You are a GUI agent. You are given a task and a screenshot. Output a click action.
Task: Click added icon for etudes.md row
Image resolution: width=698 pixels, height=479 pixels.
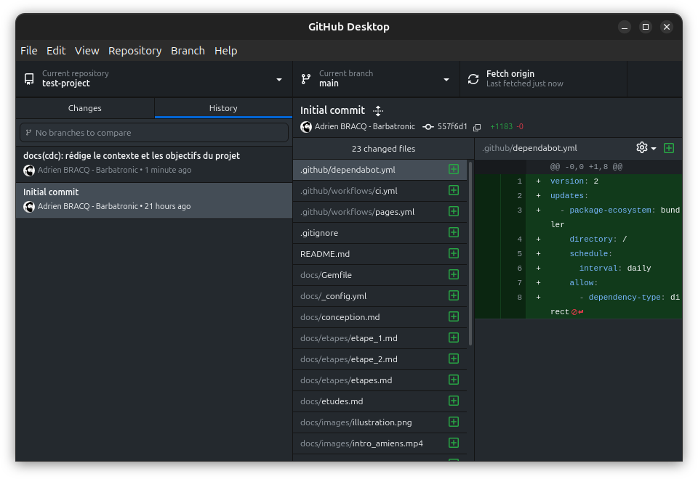click(454, 401)
